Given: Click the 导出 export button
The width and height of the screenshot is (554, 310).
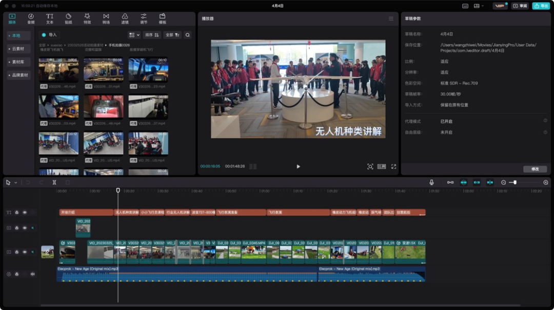Looking at the screenshot, I should (541, 6).
